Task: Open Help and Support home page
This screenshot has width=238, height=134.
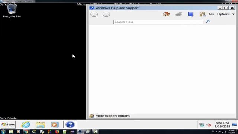Action: point(166,14)
